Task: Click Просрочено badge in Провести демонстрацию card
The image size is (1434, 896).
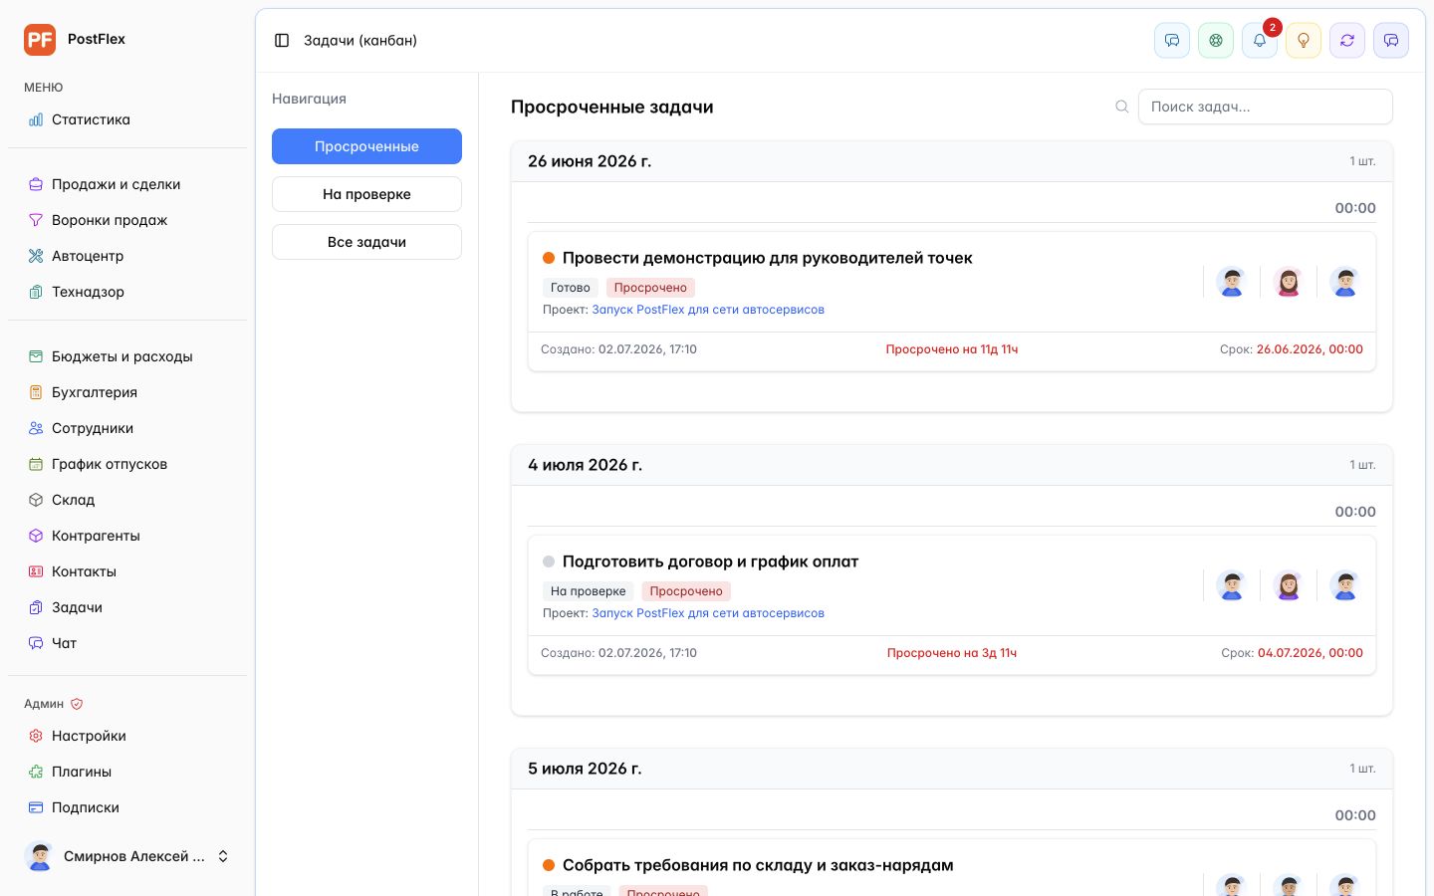Action: point(650,288)
